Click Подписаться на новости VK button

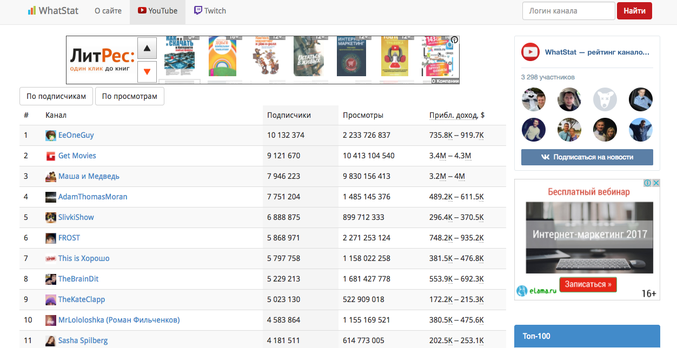[x=587, y=157]
